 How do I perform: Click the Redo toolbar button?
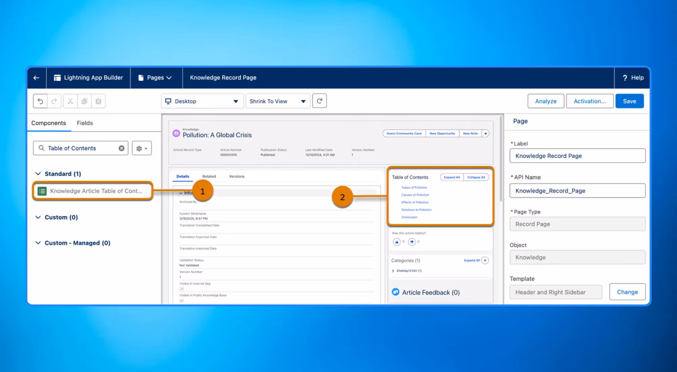click(54, 101)
